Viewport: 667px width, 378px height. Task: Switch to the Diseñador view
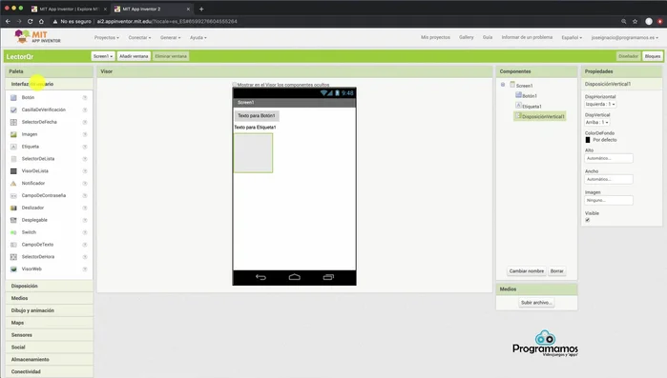(x=628, y=56)
